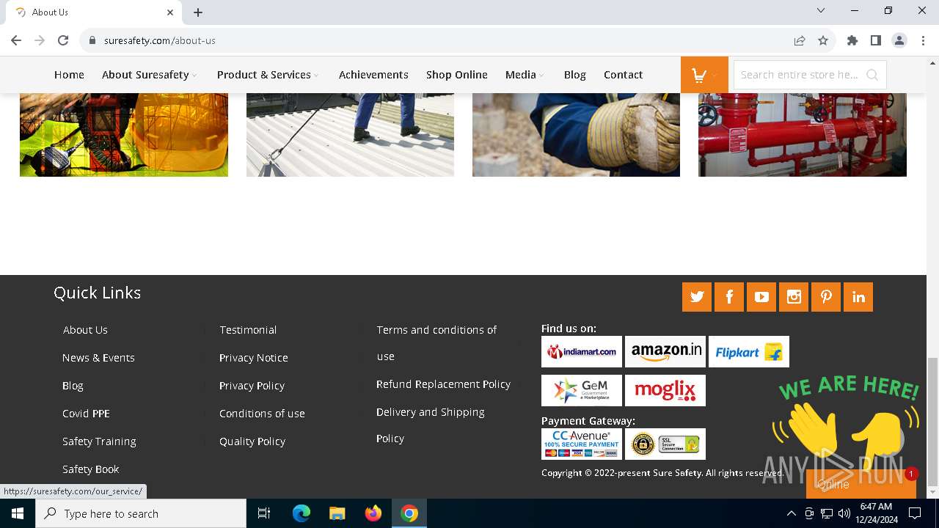Open Blog in top navigation
939x528 pixels.
(575, 75)
